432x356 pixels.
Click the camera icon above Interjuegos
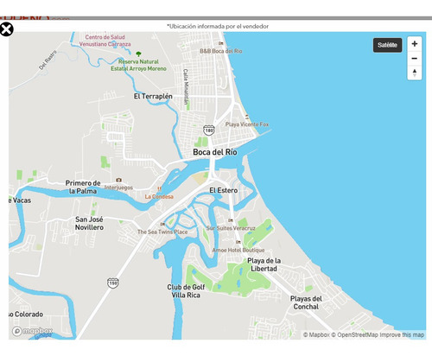click(x=118, y=180)
